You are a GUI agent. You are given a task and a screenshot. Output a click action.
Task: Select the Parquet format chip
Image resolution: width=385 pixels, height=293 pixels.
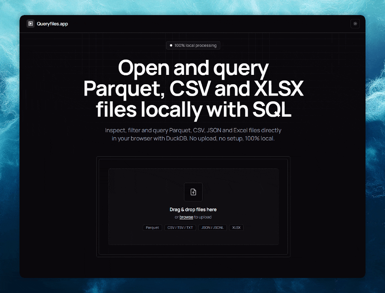tap(152, 227)
